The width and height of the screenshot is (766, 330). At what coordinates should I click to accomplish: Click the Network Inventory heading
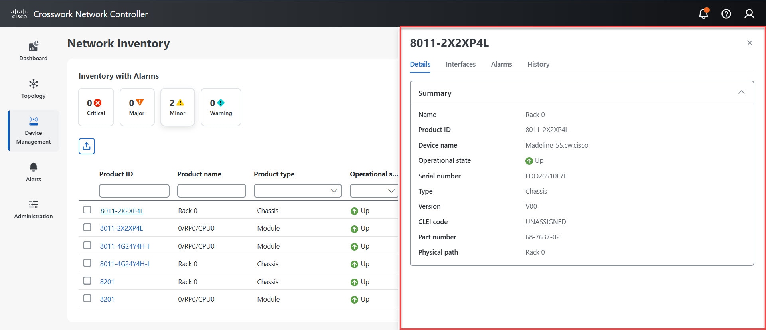118,43
